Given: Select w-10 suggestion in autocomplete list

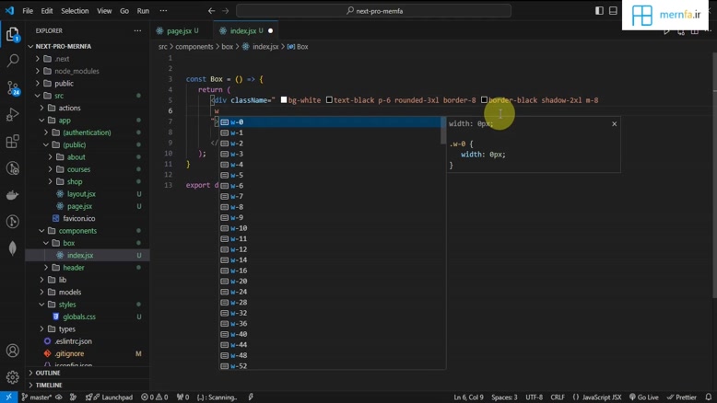Looking at the screenshot, I should point(239,228).
